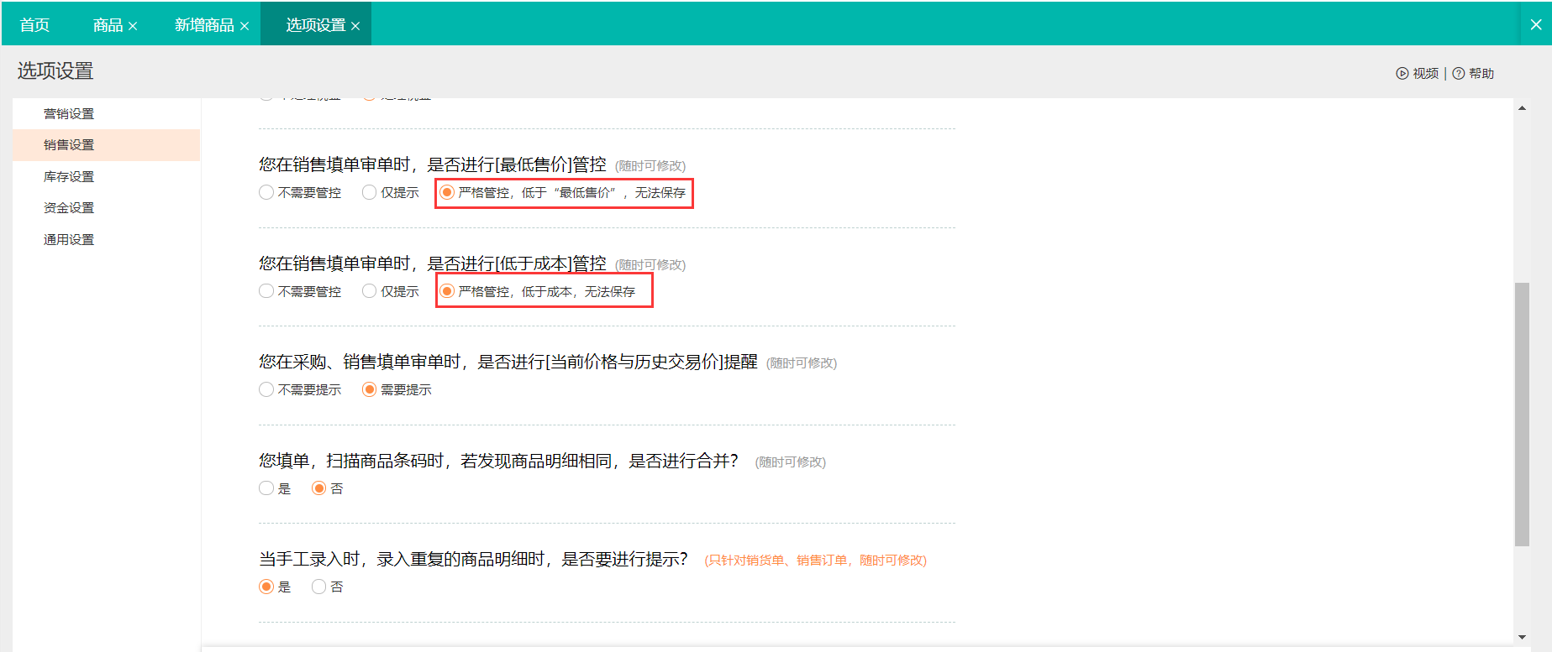Open 通用设置 in the sidebar

coord(69,240)
